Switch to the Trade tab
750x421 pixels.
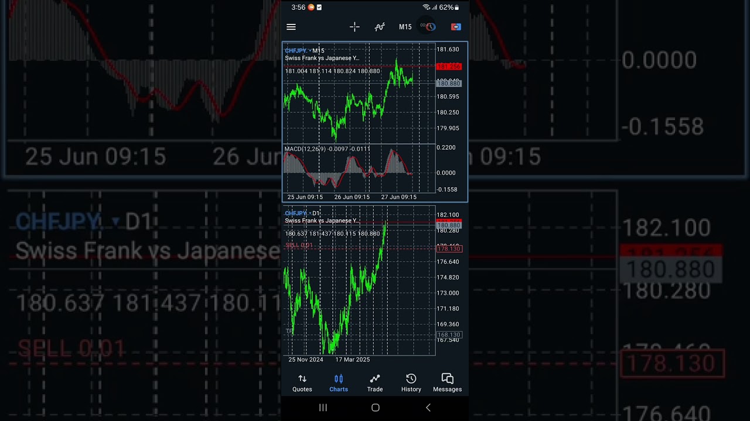pos(375,383)
